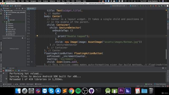Stop the running app from the top toolbar
The height and width of the screenshot is (95, 169).
pos(156,6)
